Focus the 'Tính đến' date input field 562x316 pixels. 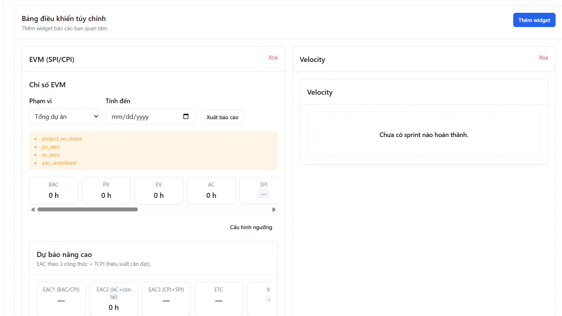point(150,116)
